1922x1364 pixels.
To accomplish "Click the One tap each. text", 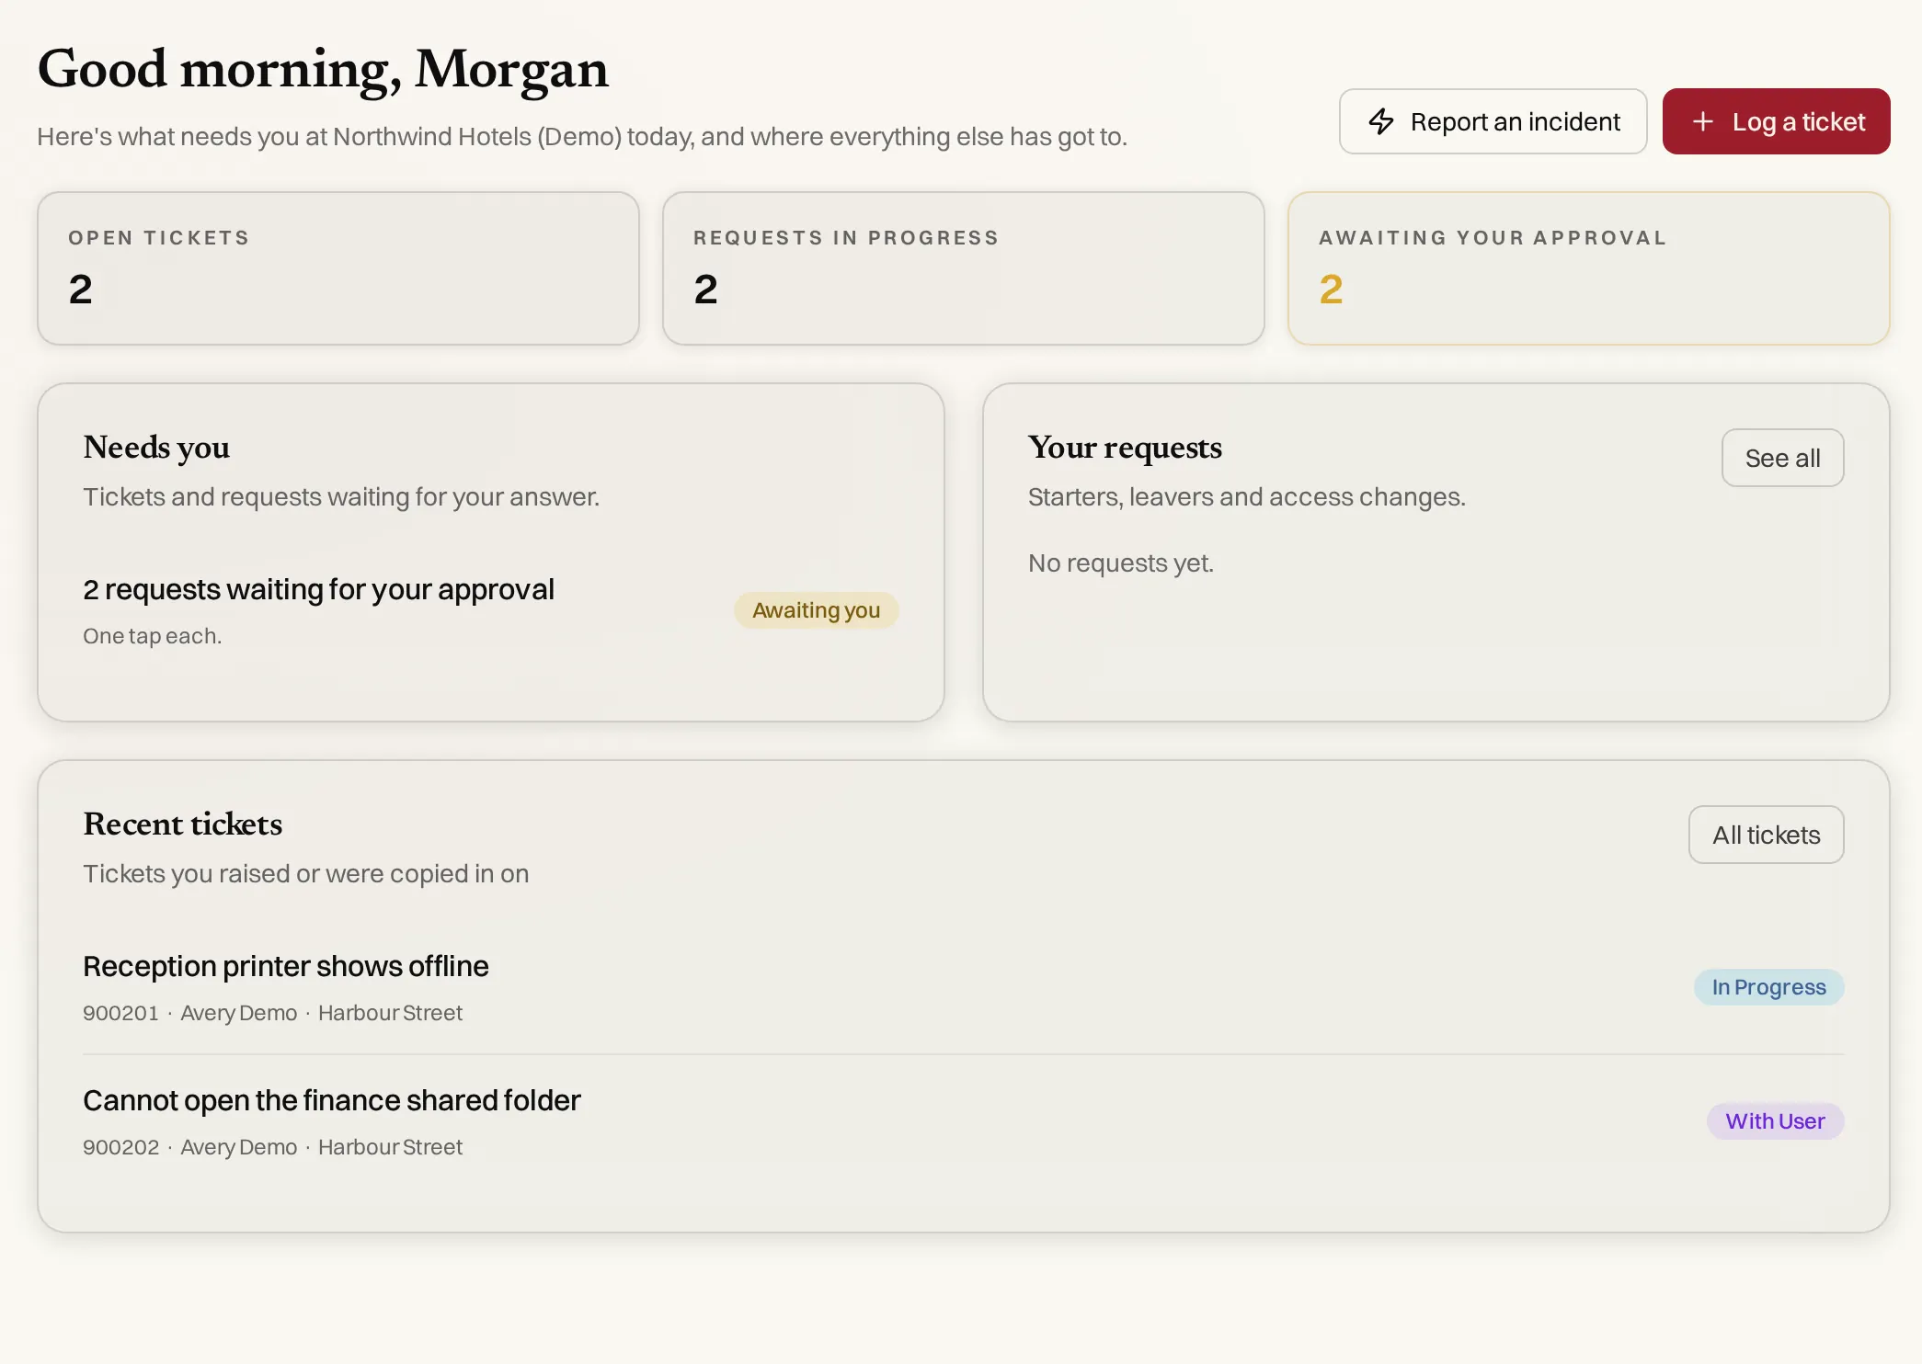I will coord(152,636).
